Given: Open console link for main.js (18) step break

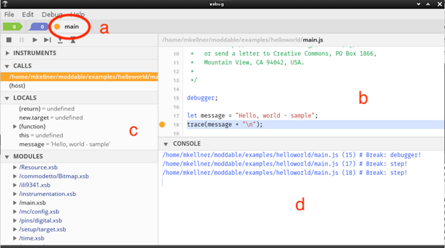Looking at the screenshot, I should (x=285, y=173).
